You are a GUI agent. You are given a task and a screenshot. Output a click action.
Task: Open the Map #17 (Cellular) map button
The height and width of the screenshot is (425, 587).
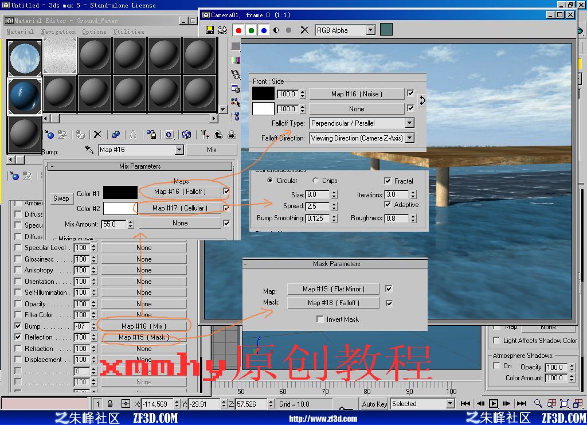pos(179,208)
